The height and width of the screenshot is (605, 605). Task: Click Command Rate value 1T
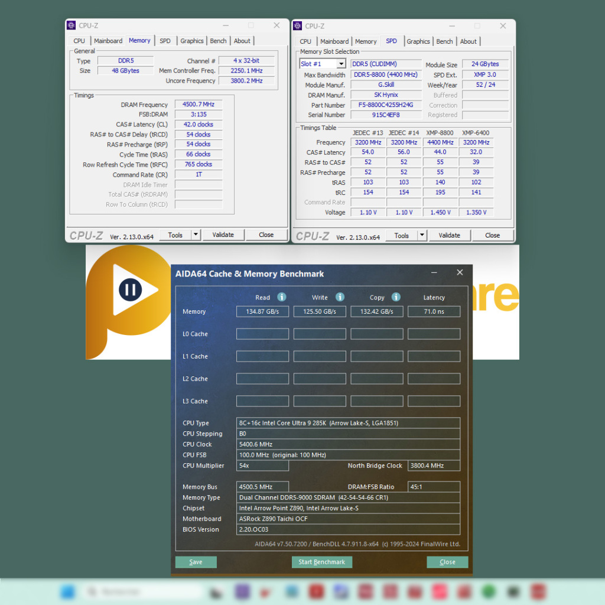199,174
